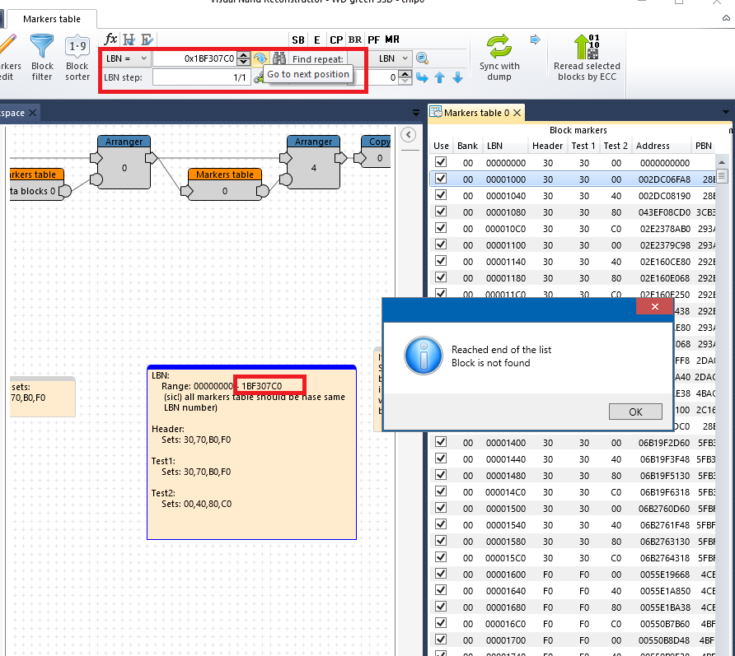Viewport: 735px width, 656px height.
Task: Sort by Header column header
Action: tap(547, 146)
